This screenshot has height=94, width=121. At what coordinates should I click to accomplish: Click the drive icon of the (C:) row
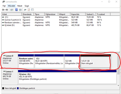(3, 17)
